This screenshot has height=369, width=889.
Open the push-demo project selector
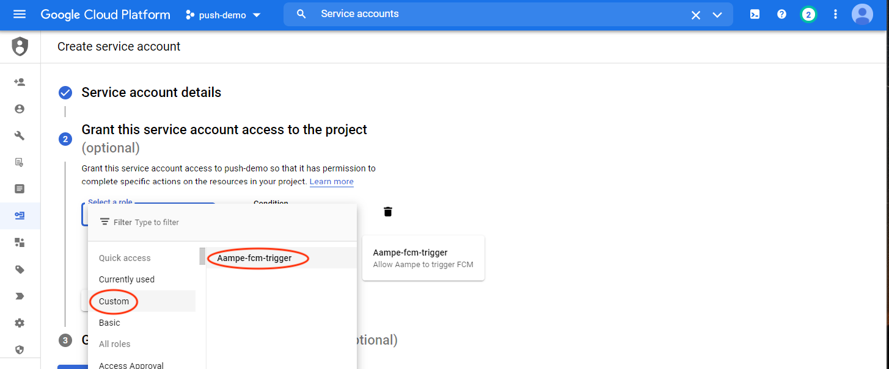(224, 15)
